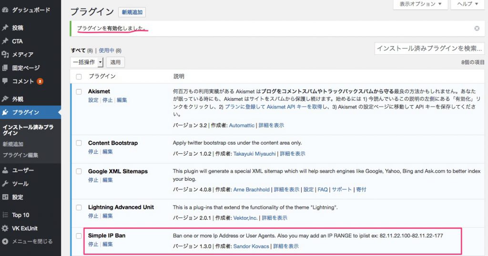The width and height of the screenshot is (488, 256).
Task: Open プラグイン編集 submenu item
Action: (20, 155)
